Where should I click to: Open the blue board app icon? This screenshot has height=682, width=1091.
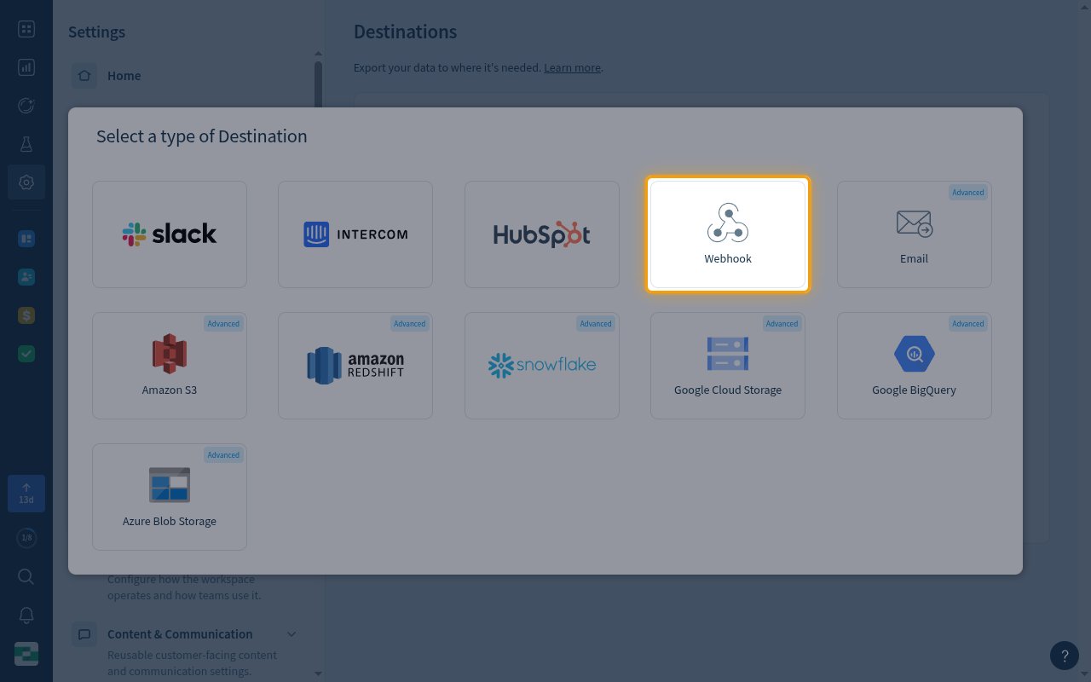(x=26, y=239)
